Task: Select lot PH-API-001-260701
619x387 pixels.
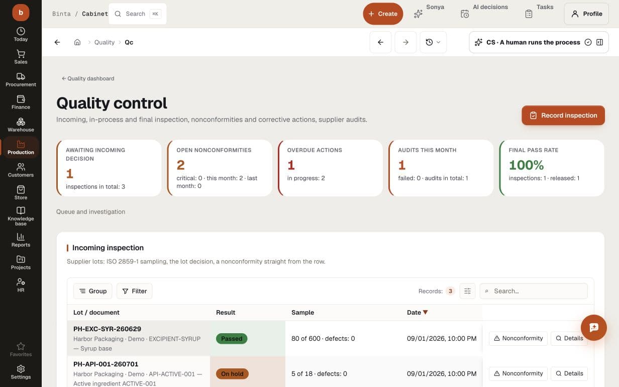Action: pyautogui.click(x=106, y=364)
